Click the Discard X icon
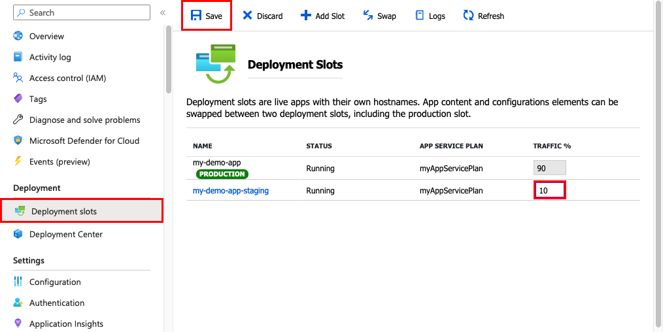Image resolution: width=663 pixels, height=332 pixels. pyautogui.click(x=247, y=16)
